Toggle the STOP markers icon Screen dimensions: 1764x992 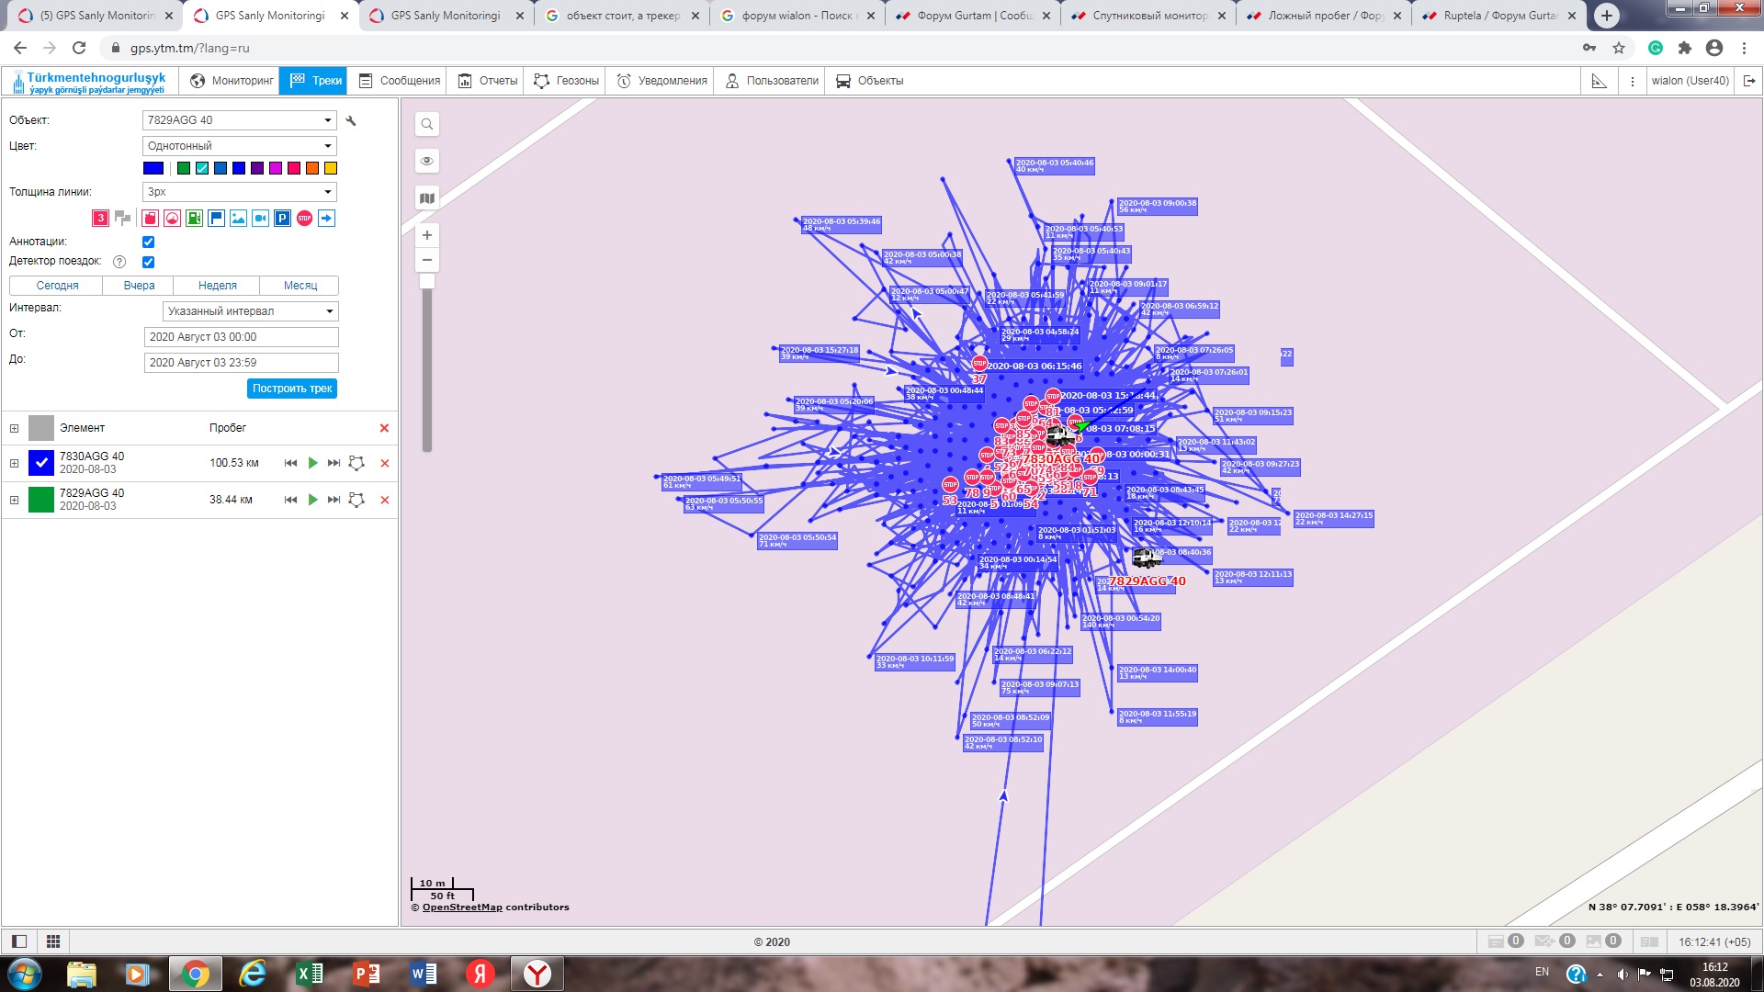click(304, 218)
